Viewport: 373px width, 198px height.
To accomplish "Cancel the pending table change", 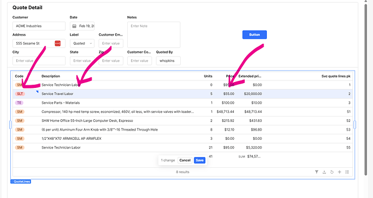I will [x=185, y=160].
